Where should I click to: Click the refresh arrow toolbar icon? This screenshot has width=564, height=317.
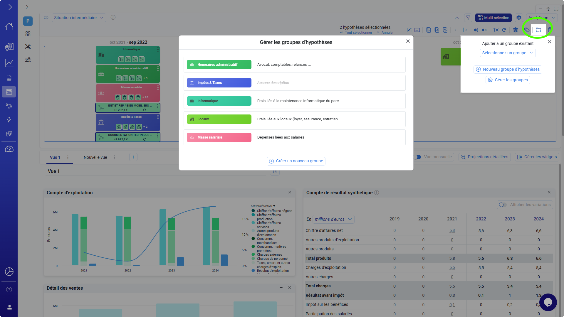click(504, 30)
